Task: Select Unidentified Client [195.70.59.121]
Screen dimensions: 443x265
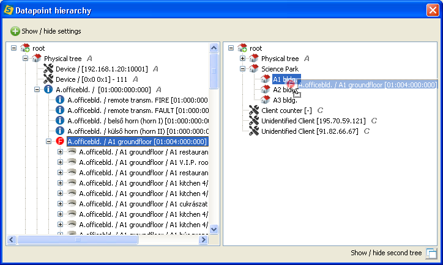Action: pyautogui.click(x=313, y=120)
